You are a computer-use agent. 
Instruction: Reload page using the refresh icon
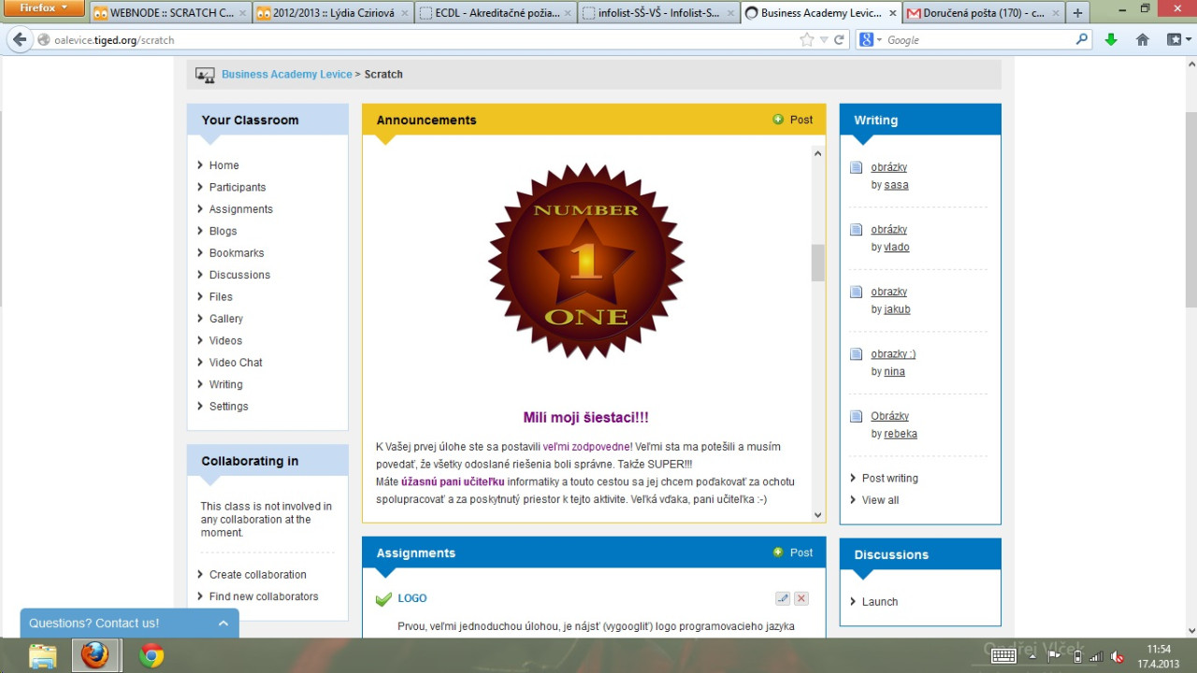coord(839,40)
